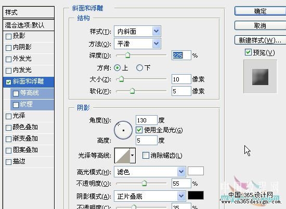Image resolution: width=286 pixels, height=209 pixels.
Task: Open the 方法 平滑 technique dropdown
Action: (x=137, y=44)
